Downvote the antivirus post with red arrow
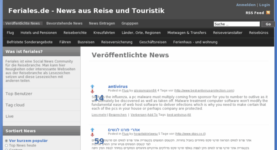 (x=92, y=91)
